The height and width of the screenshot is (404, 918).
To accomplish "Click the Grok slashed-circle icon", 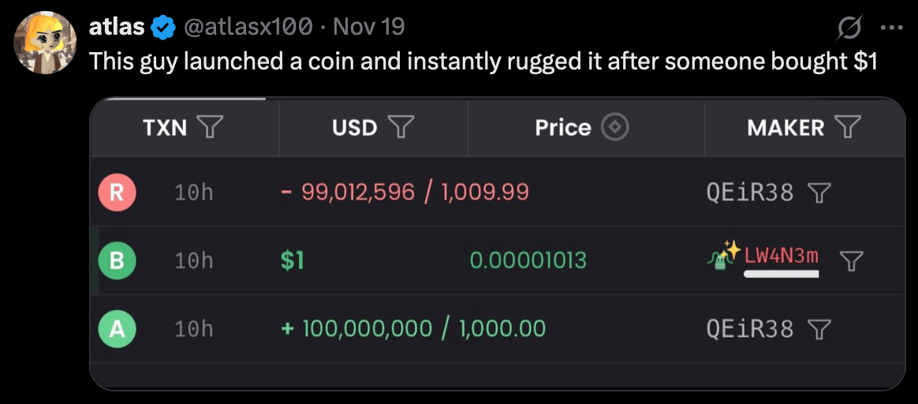I will click(849, 29).
